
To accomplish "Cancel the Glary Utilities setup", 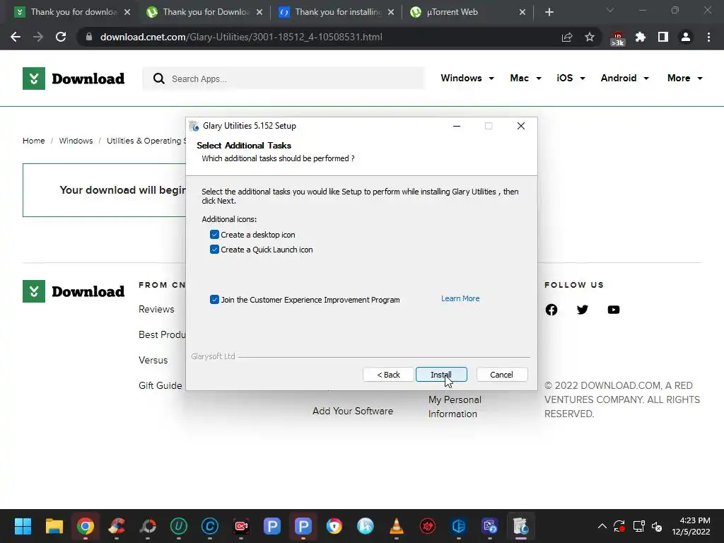I will pyautogui.click(x=501, y=375).
